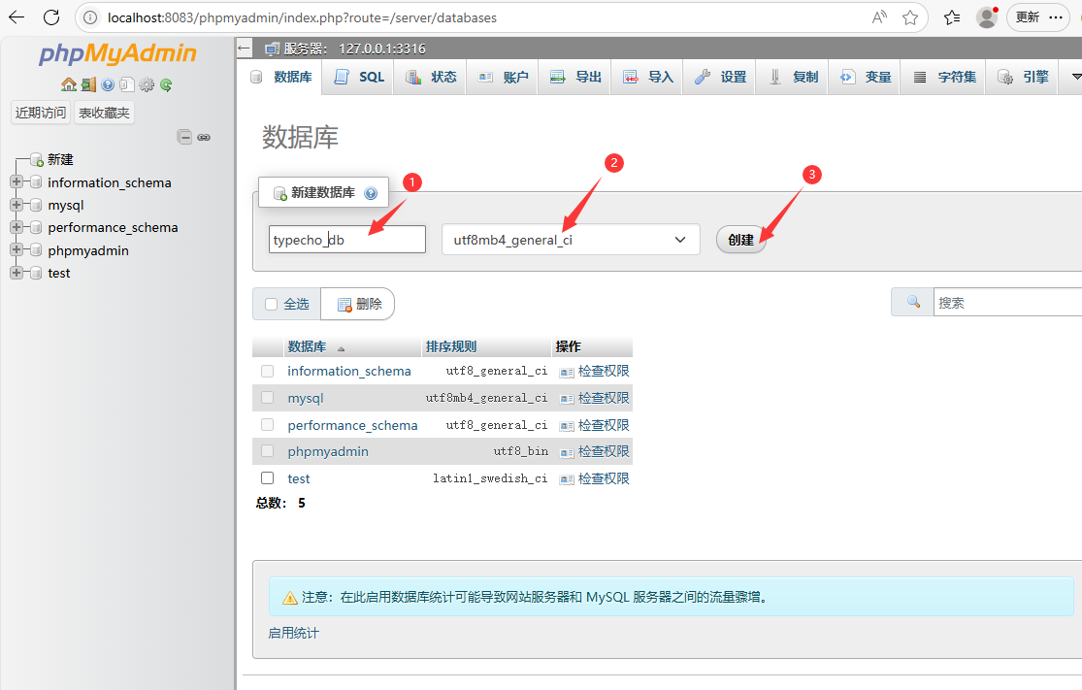Image resolution: width=1082 pixels, height=690 pixels.
Task: Open the 导出 tab
Action: [575, 77]
